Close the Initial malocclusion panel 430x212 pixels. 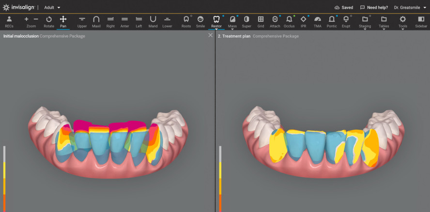point(210,35)
